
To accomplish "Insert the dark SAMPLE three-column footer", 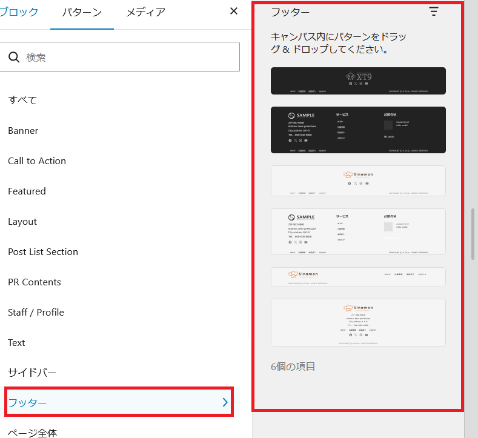I will [x=358, y=130].
